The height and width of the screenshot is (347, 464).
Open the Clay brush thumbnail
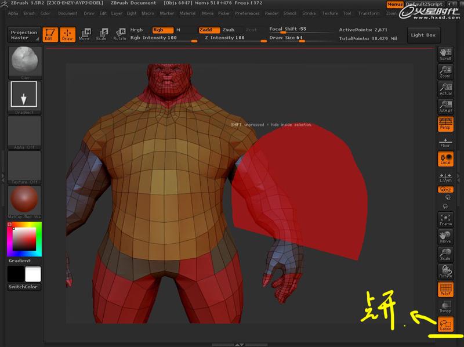click(25, 63)
